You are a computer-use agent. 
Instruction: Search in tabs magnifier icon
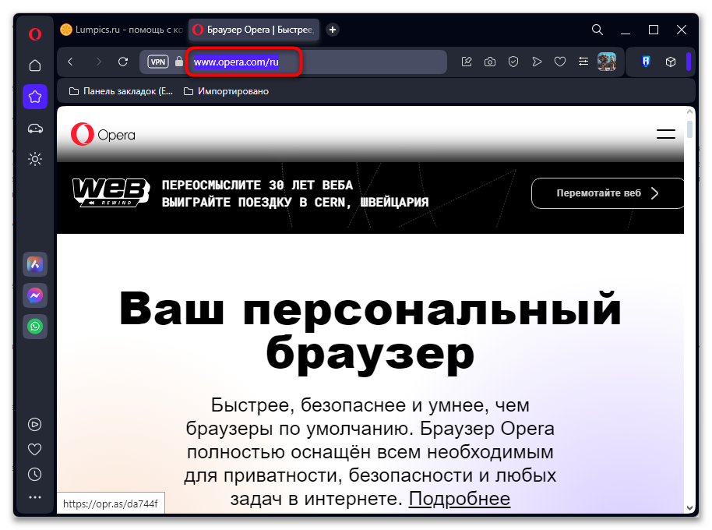(x=597, y=30)
